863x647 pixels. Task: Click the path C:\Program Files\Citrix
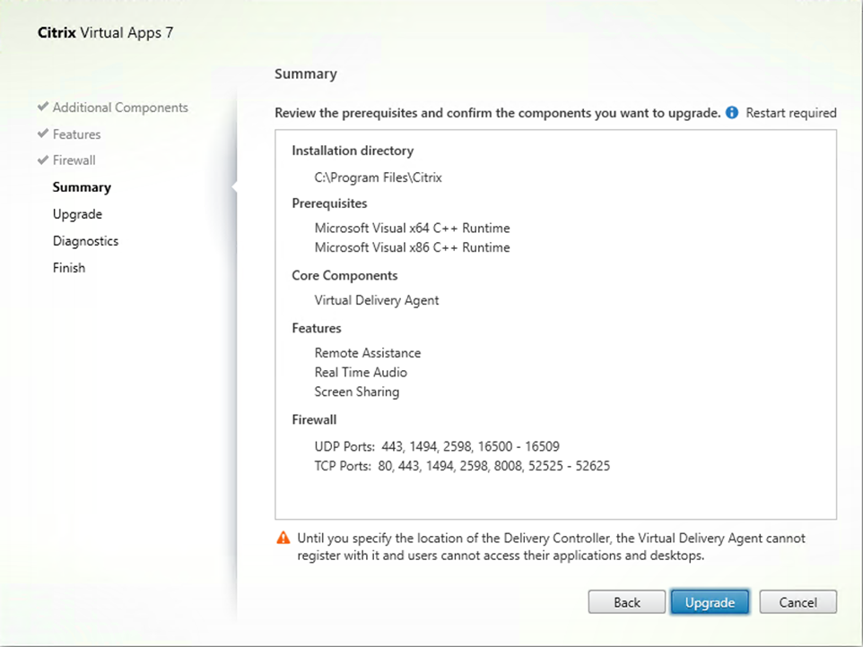pos(378,177)
